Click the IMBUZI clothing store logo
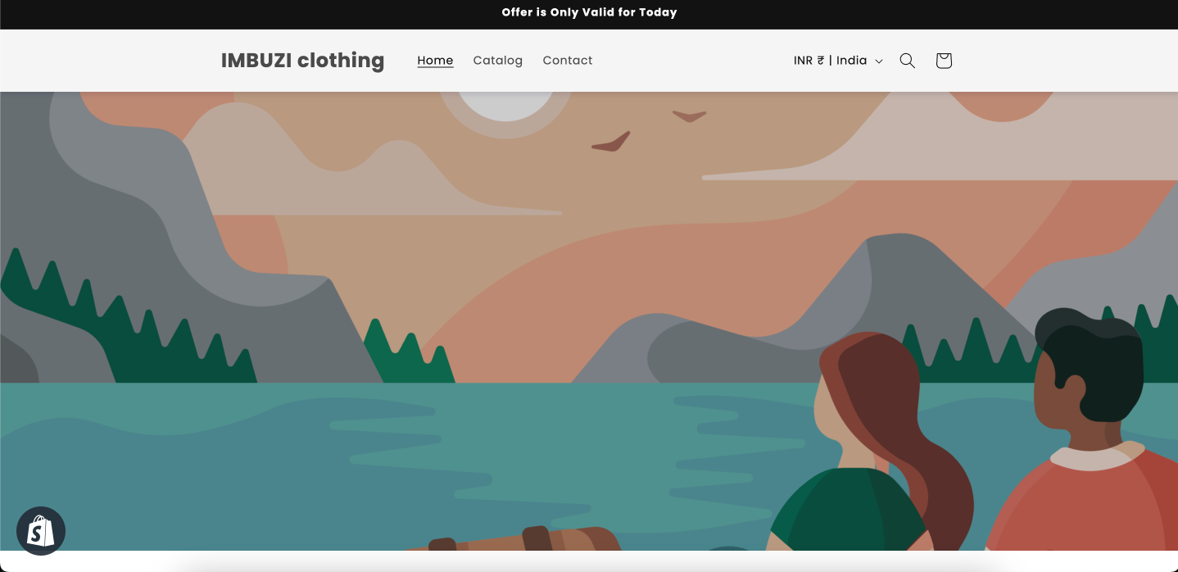 coord(302,61)
